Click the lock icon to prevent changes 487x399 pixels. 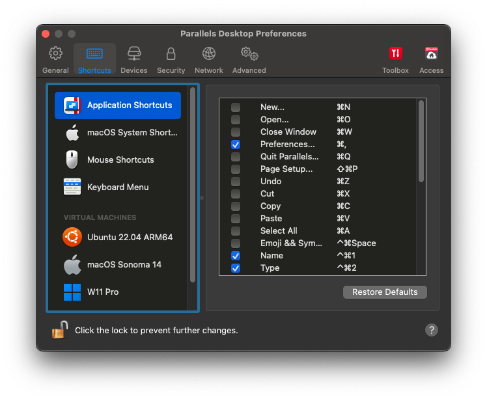pos(60,330)
